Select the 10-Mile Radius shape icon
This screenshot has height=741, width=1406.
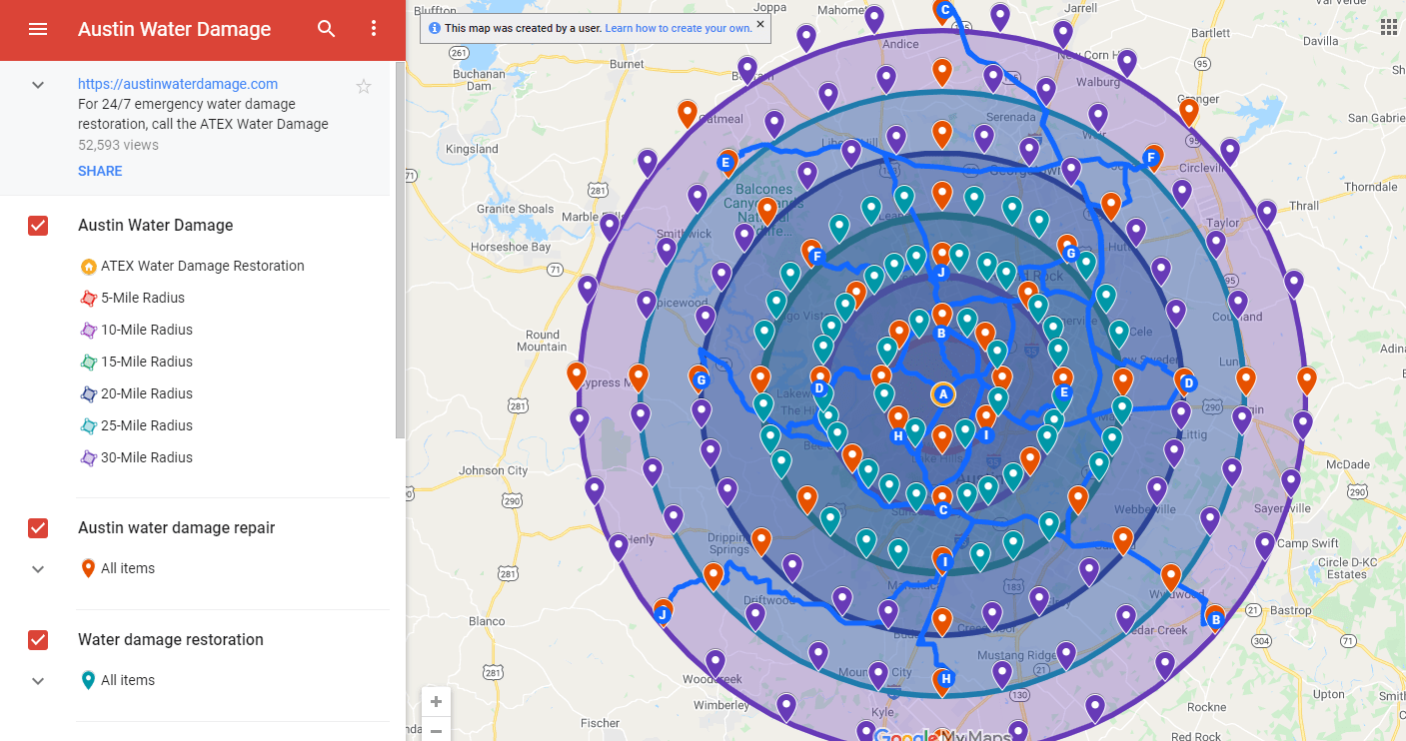point(88,331)
